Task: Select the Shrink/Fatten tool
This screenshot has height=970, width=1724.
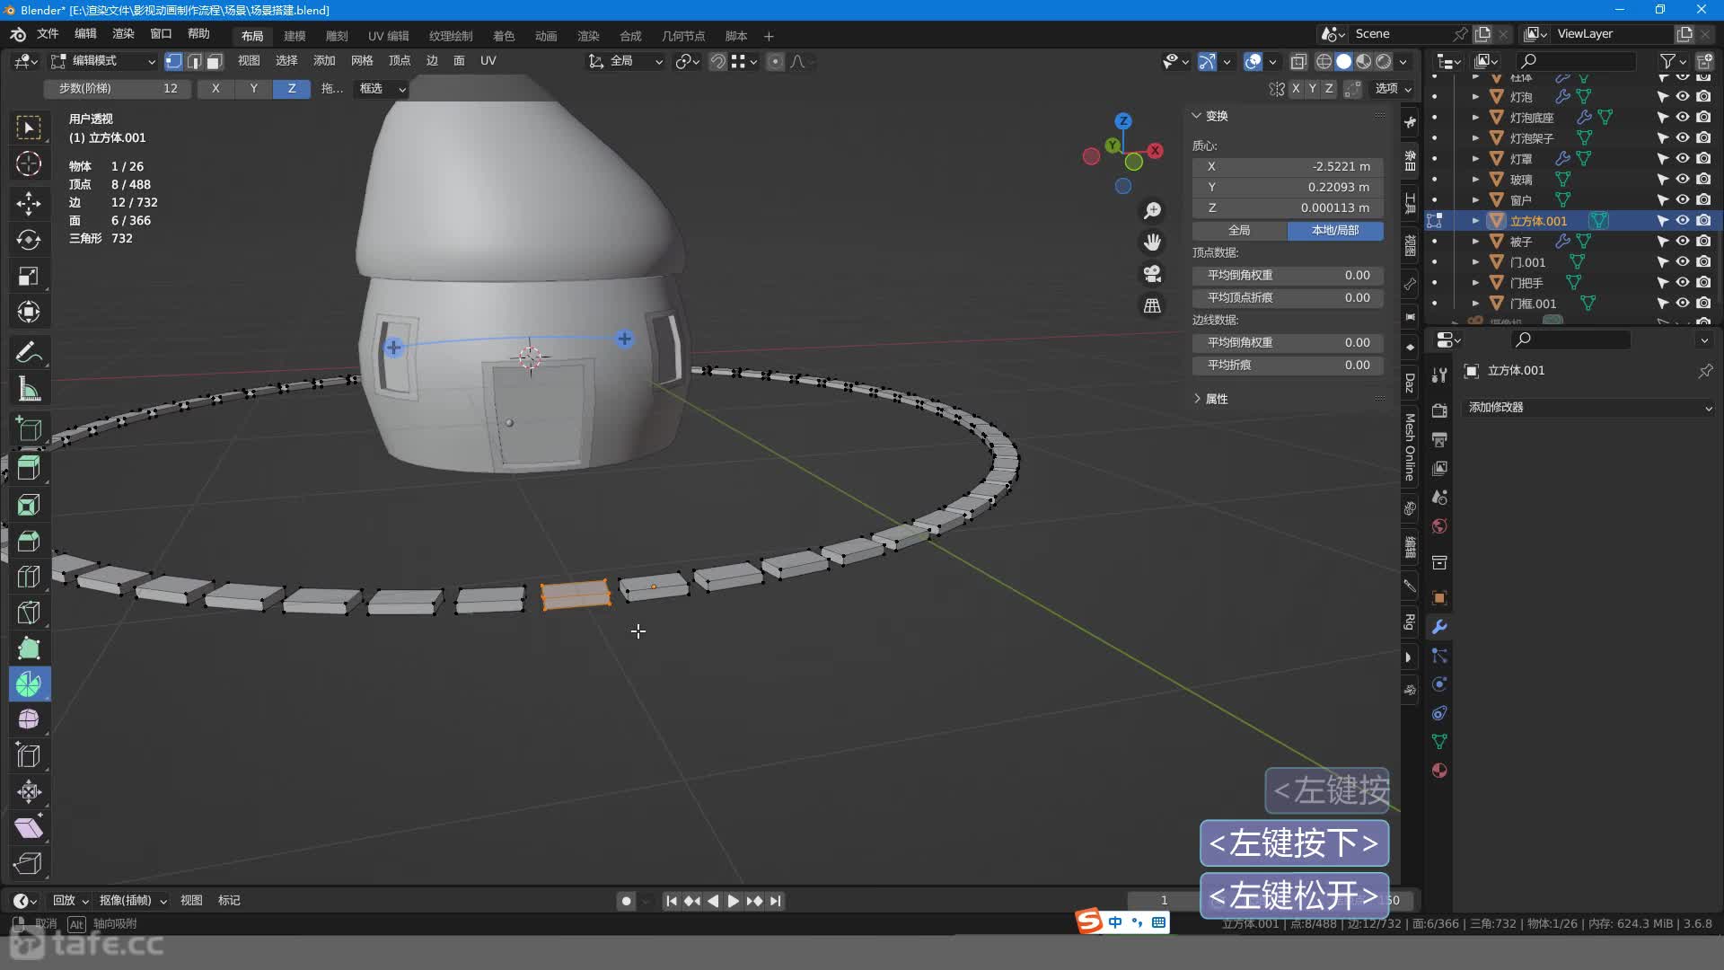Action: click(29, 791)
